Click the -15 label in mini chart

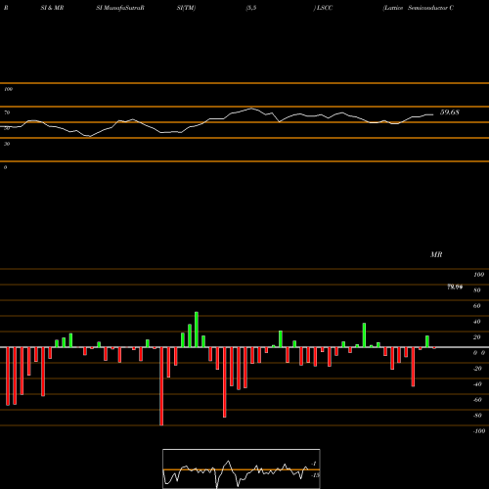click(315, 475)
